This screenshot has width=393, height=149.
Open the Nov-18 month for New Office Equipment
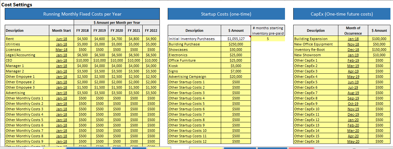tap(353, 44)
